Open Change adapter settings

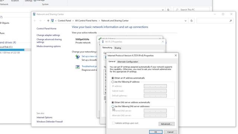coord(48,35)
